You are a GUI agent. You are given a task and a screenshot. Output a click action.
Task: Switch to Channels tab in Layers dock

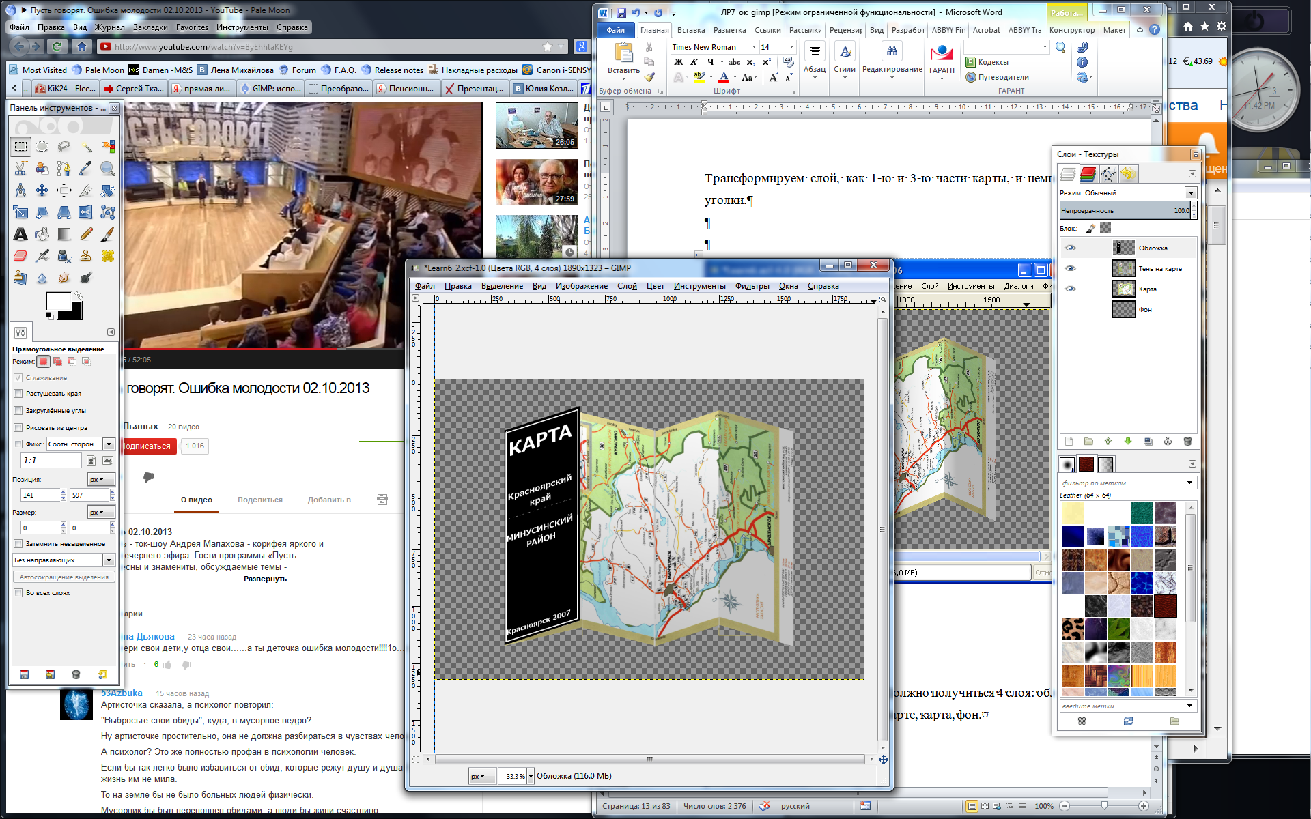tap(1088, 174)
